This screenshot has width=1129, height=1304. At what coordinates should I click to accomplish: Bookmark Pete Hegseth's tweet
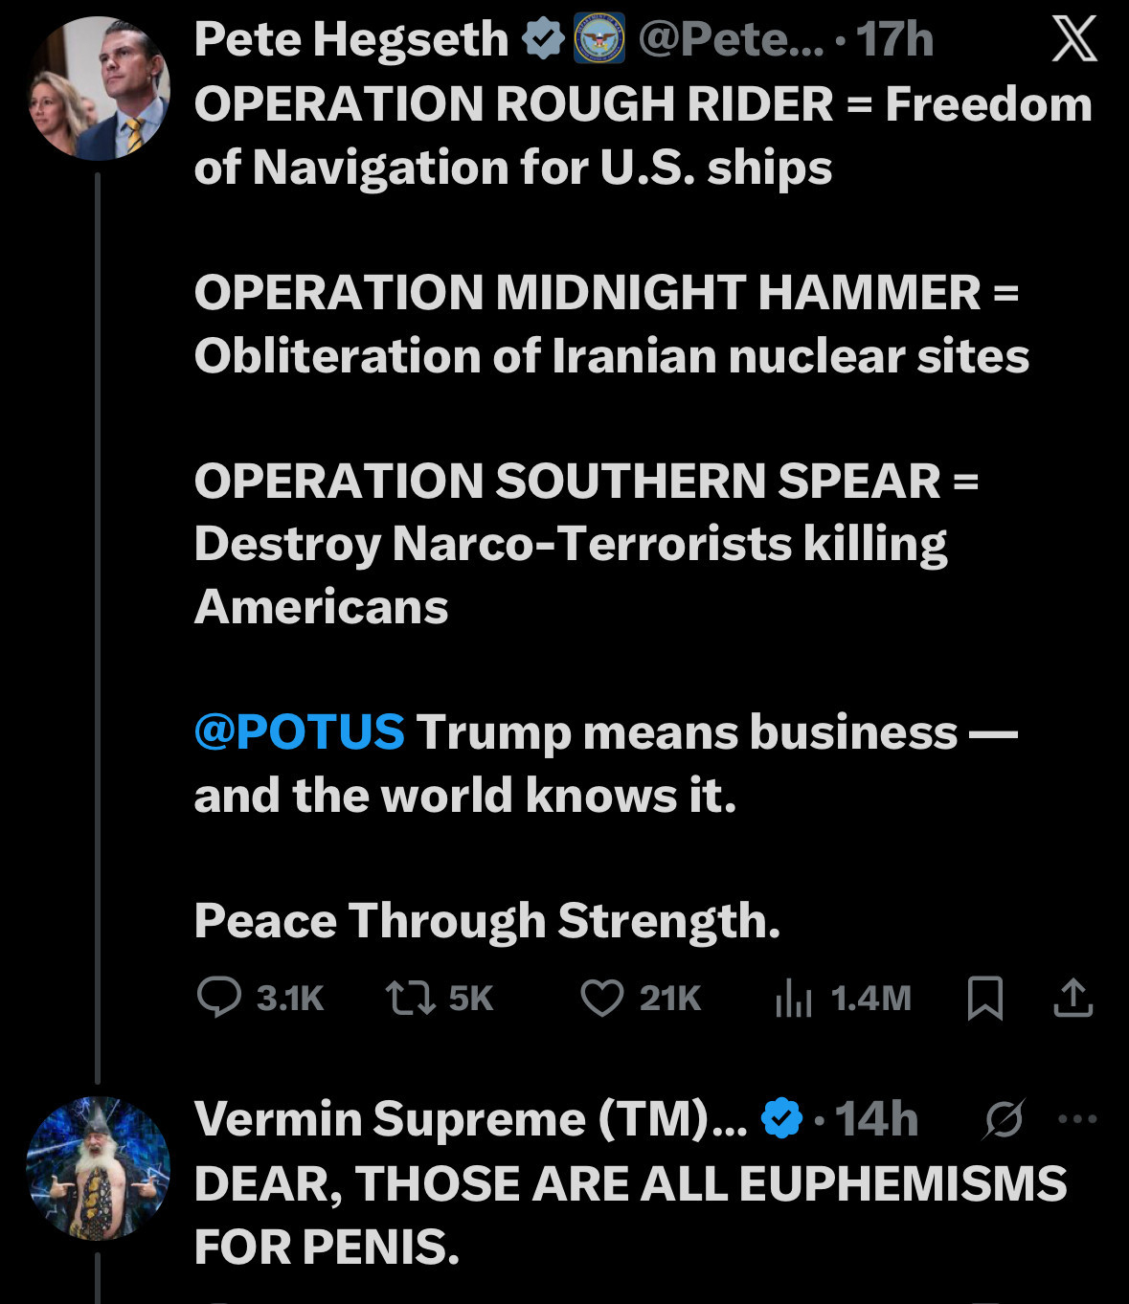[x=985, y=998]
